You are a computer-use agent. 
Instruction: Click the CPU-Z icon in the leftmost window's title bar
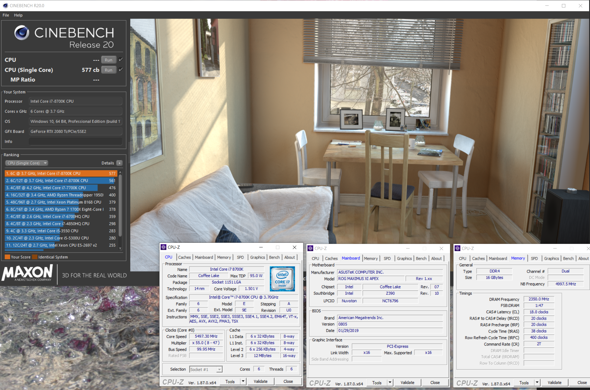click(x=164, y=247)
